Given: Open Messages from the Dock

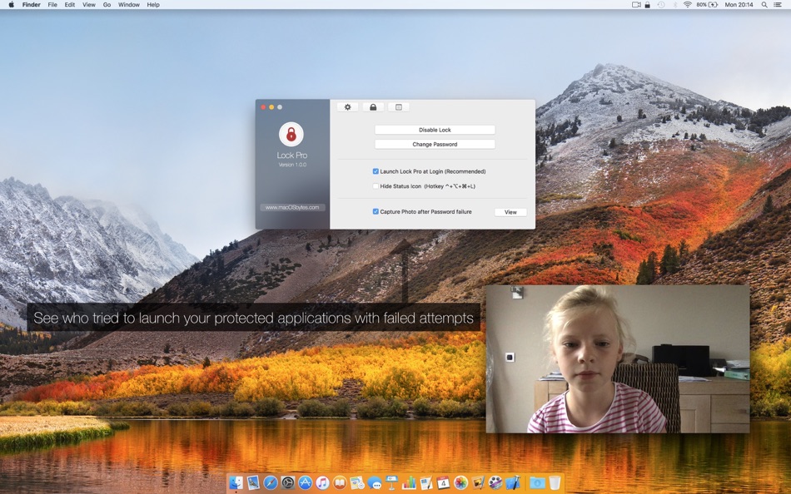Looking at the screenshot, I should [x=375, y=482].
